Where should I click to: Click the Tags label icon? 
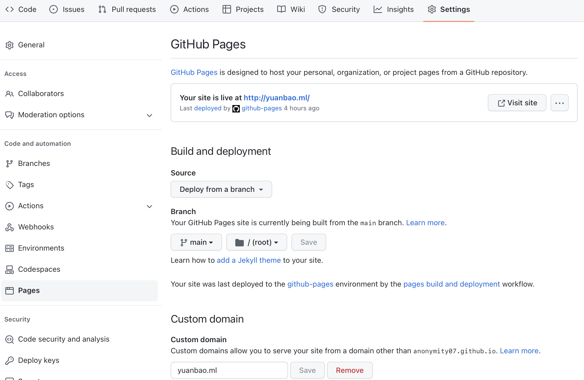tap(10, 185)
